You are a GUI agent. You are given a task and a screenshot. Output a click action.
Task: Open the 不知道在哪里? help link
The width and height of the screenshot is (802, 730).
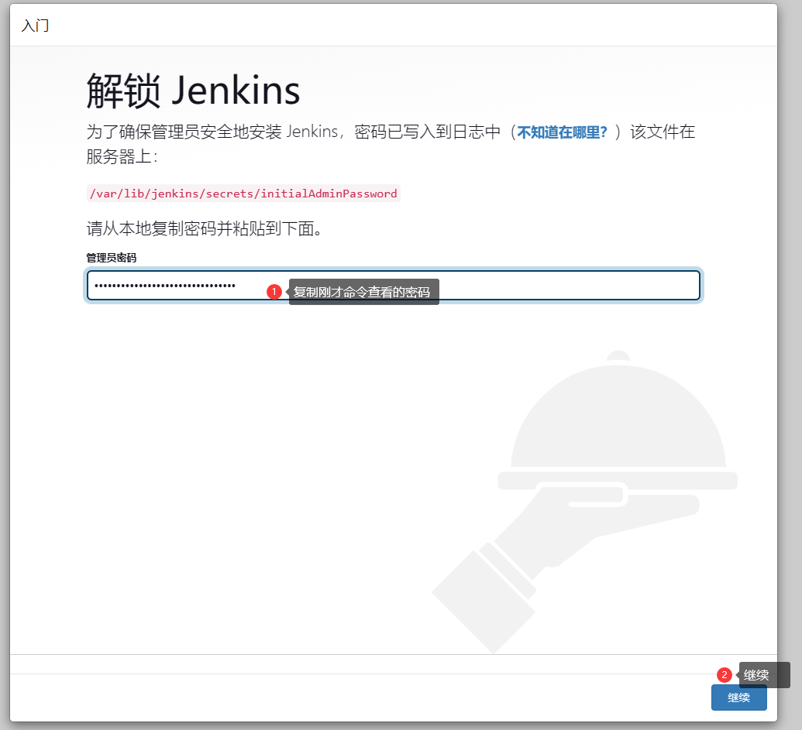pyautogui.click(x=562, y=132)
